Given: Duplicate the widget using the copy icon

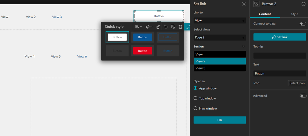Looking at the screenshot, I should coord(166,27).
